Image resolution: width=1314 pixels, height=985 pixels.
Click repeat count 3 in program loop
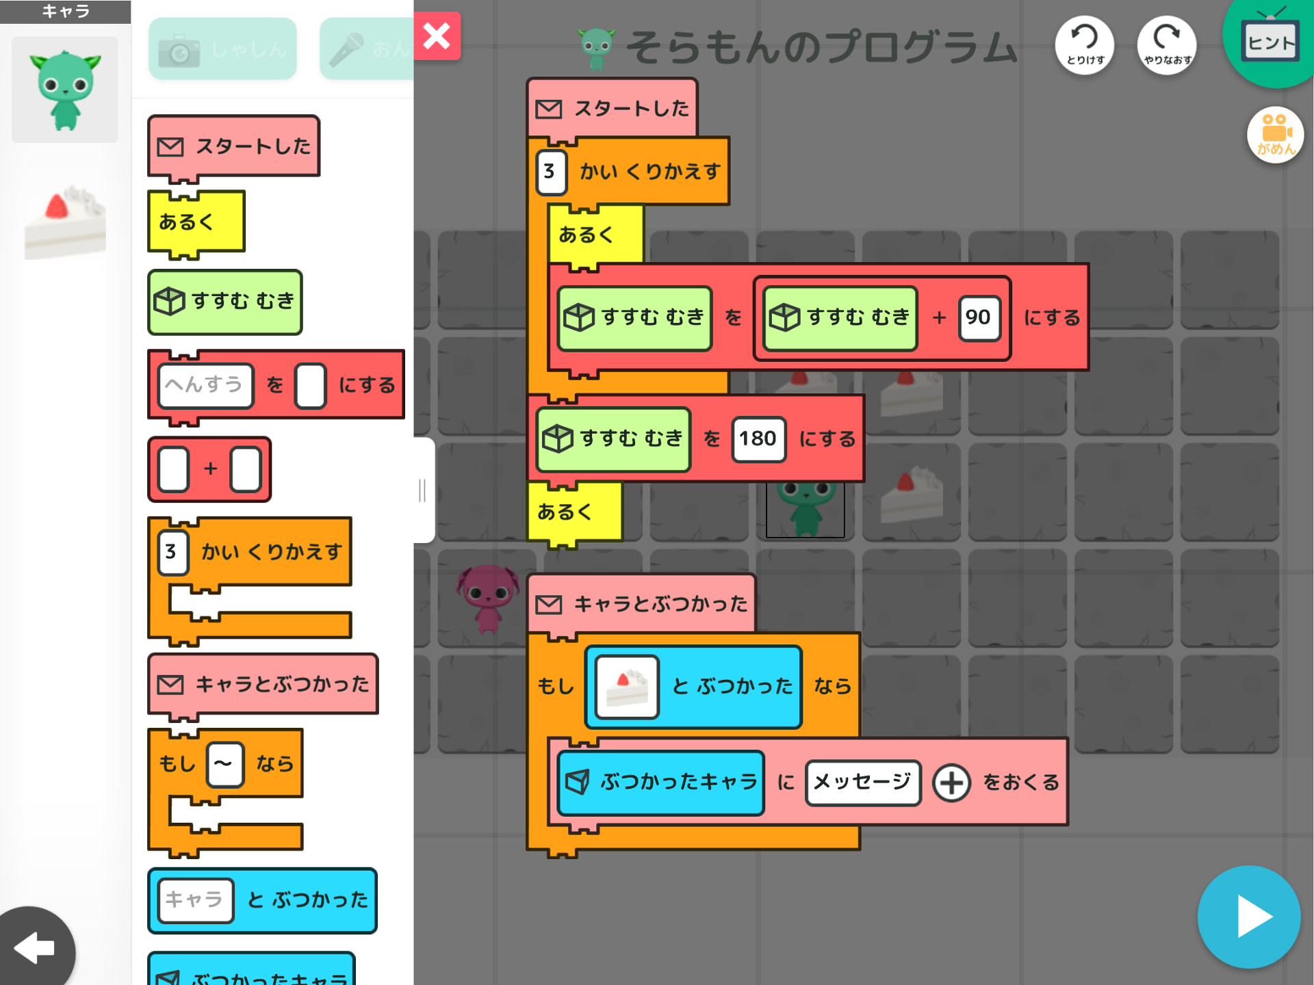[x=550, y=172]
